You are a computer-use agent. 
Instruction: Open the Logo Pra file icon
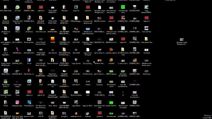pos(76,7)
